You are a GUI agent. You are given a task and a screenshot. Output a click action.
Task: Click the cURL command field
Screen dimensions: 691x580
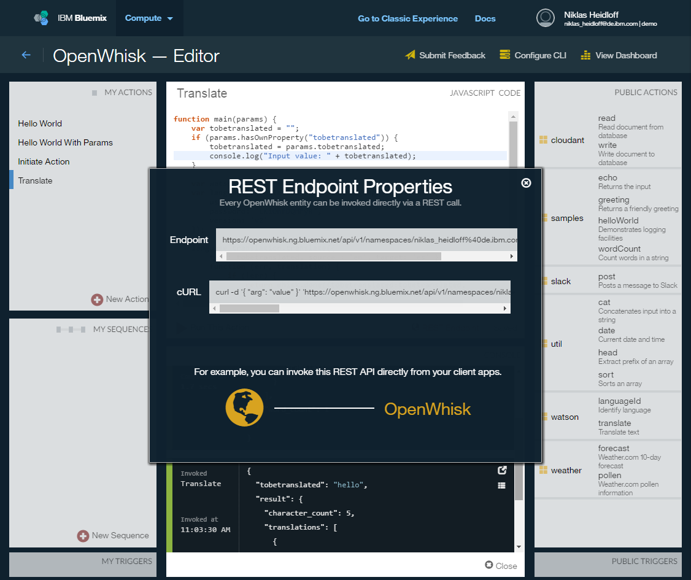pos(360,292)
